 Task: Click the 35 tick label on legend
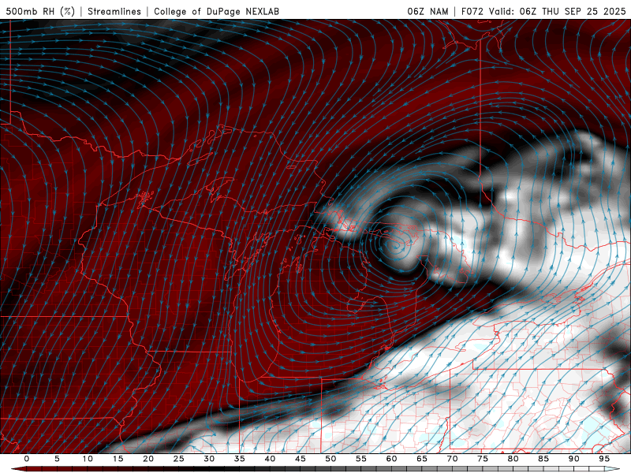coord(240,459)
